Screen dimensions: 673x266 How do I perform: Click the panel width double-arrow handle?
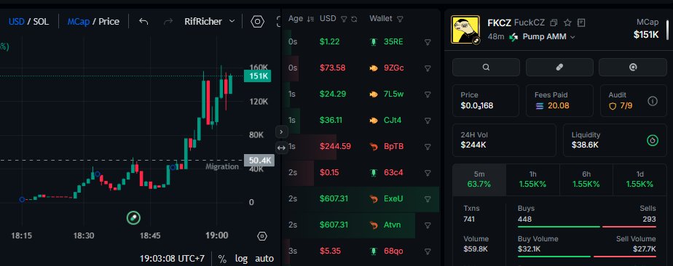281,148
